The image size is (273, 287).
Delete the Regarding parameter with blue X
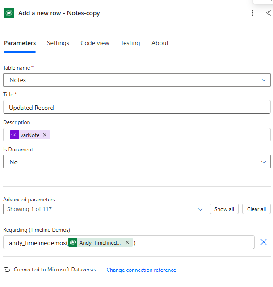pyautogui.click(x=264, y=242)
